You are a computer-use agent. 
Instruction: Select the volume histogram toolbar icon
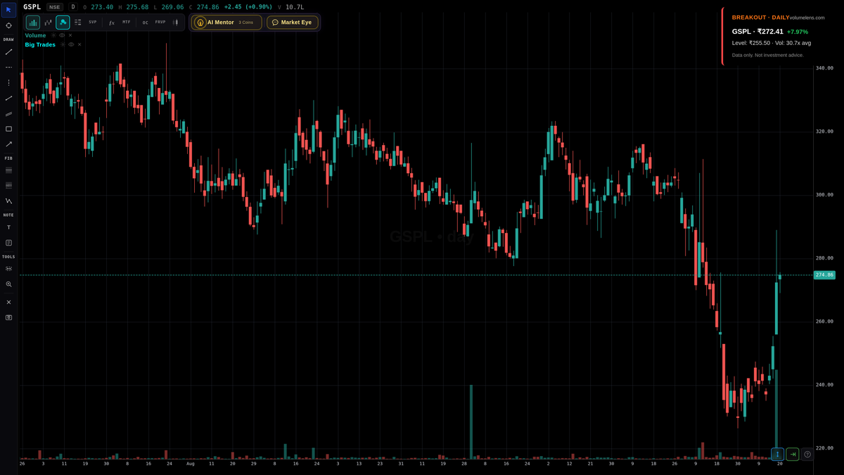pos(33,22)
